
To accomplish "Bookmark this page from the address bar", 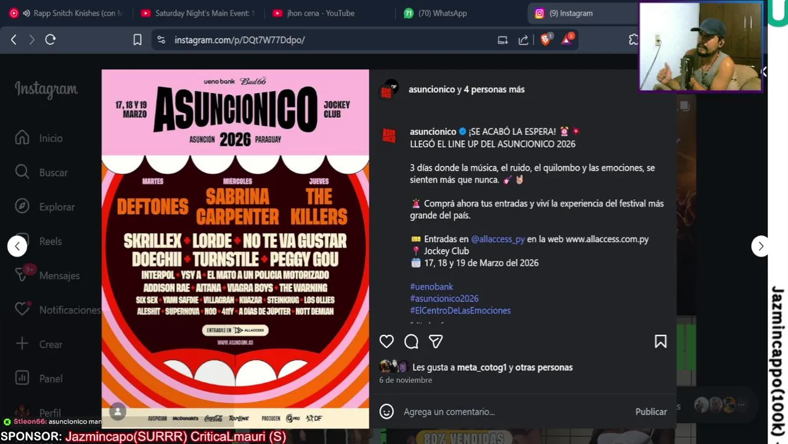I will 137,39.
